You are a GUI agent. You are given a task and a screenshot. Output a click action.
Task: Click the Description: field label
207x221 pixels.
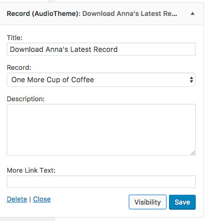coord(26,99)
